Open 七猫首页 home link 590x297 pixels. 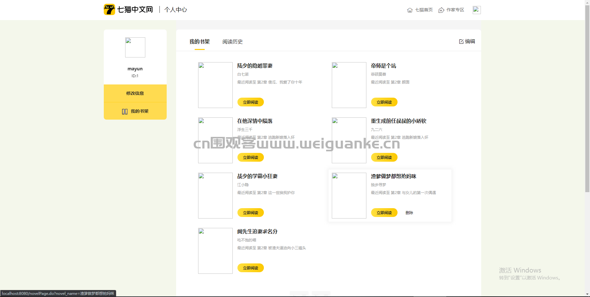click(424, 10)
